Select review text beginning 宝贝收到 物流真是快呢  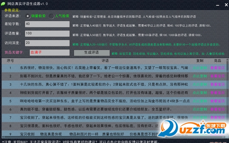(x=89, y=134)
